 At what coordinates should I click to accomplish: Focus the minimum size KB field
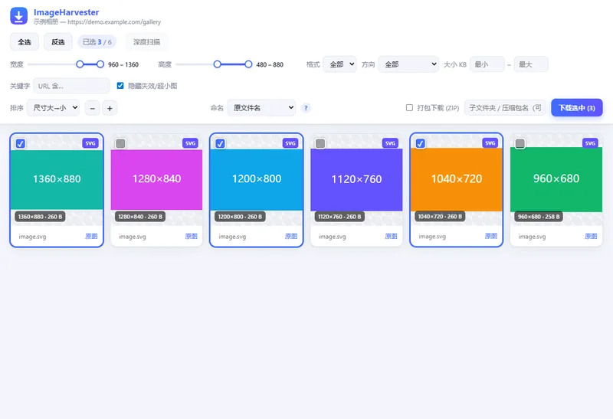pyautogui.click(x=487, y=64)
